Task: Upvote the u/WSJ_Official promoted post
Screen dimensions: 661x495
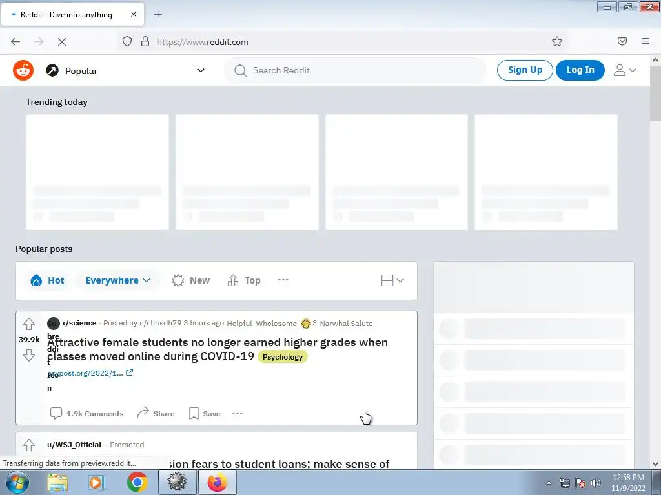Action: click(29, 445)
